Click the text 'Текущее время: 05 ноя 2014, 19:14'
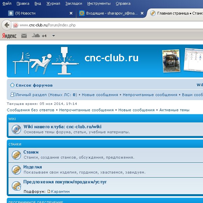 pyautogui.click(x=42, y=104)
